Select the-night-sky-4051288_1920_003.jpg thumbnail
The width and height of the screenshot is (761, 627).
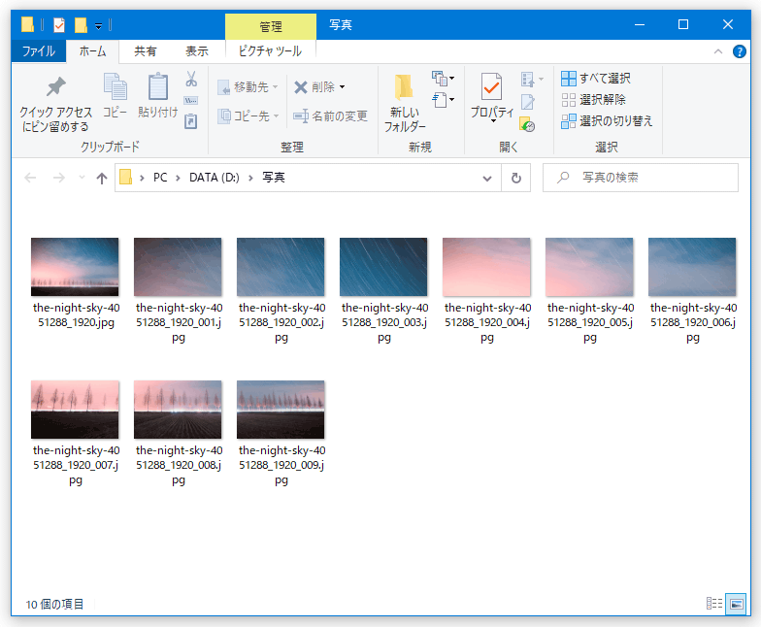click(383, 267)
